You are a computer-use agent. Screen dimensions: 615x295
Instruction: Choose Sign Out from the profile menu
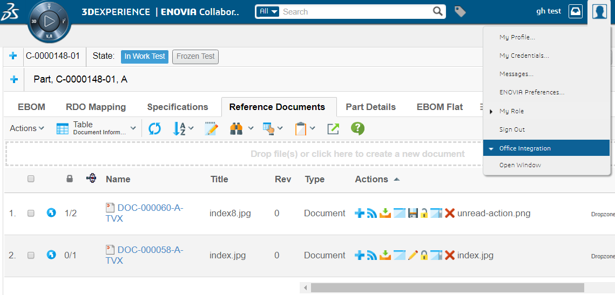[x=512, y=129]
